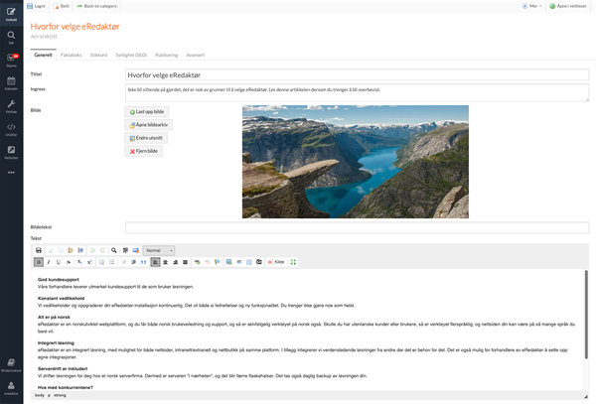The image size is (596, 404).
Task: Paste from Word icon
Action: (80, 250)
